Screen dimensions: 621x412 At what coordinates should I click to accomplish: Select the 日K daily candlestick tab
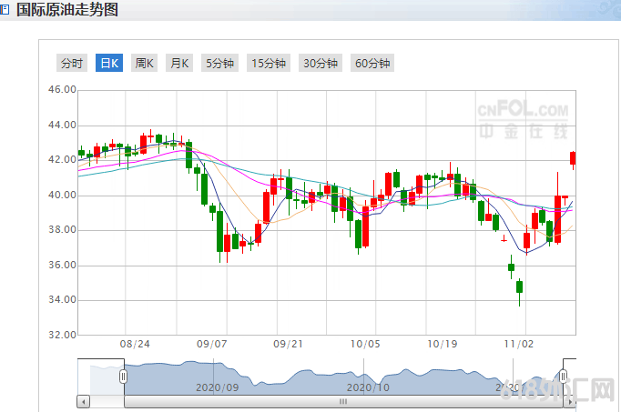click(x=109, y=64)
